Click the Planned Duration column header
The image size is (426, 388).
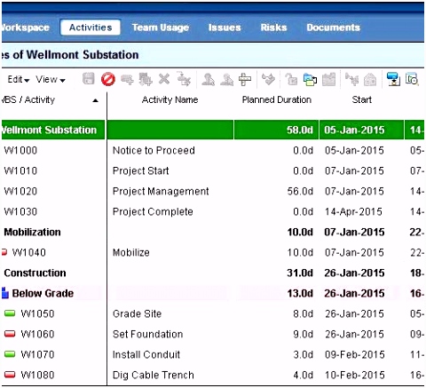[x=277, y=99]
